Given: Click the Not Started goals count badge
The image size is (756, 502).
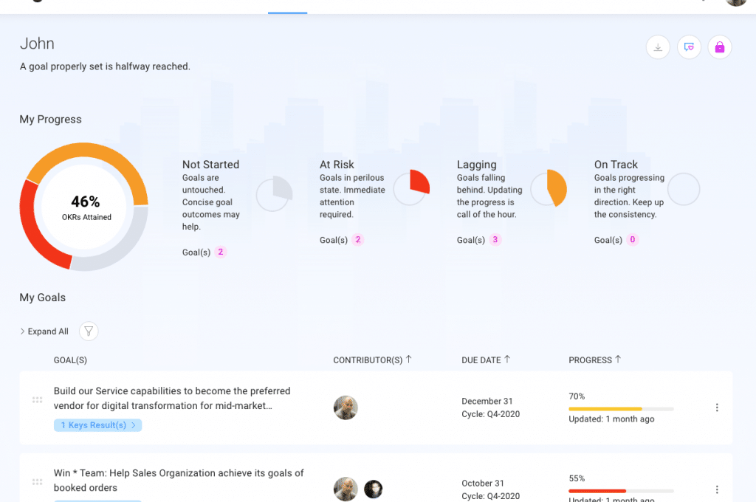Looking at the screenshot, I should click(220, 252).
